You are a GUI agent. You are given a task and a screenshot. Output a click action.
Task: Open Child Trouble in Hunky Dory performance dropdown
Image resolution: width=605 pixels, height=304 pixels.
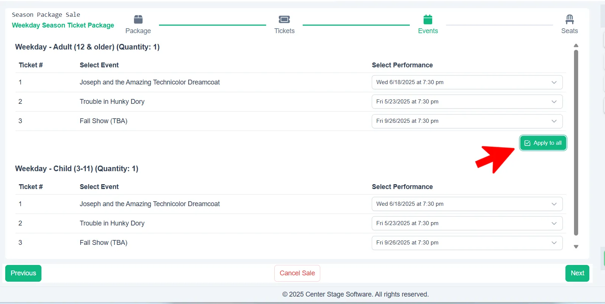pyautogui.click(x=467, y=223)
